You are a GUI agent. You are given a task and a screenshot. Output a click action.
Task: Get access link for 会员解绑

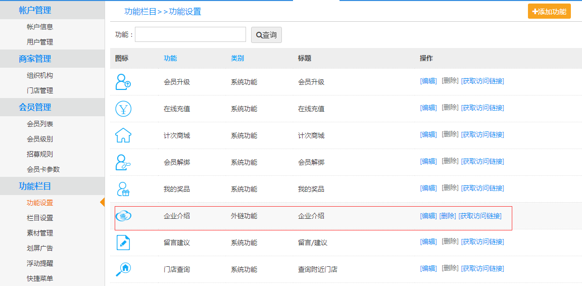(482, 161)
